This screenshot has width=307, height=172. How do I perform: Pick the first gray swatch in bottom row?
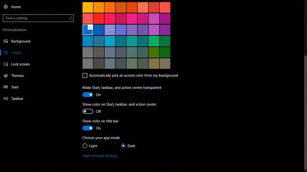[x=88, y=64]
